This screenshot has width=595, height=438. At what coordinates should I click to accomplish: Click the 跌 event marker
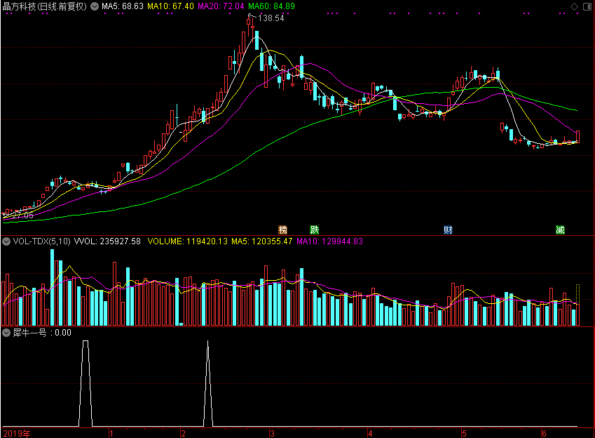tap(314, 230)
